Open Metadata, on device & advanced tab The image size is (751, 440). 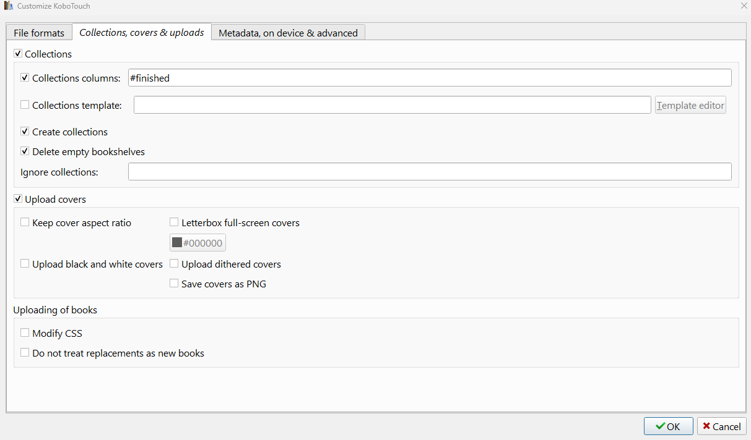(288, 33)
